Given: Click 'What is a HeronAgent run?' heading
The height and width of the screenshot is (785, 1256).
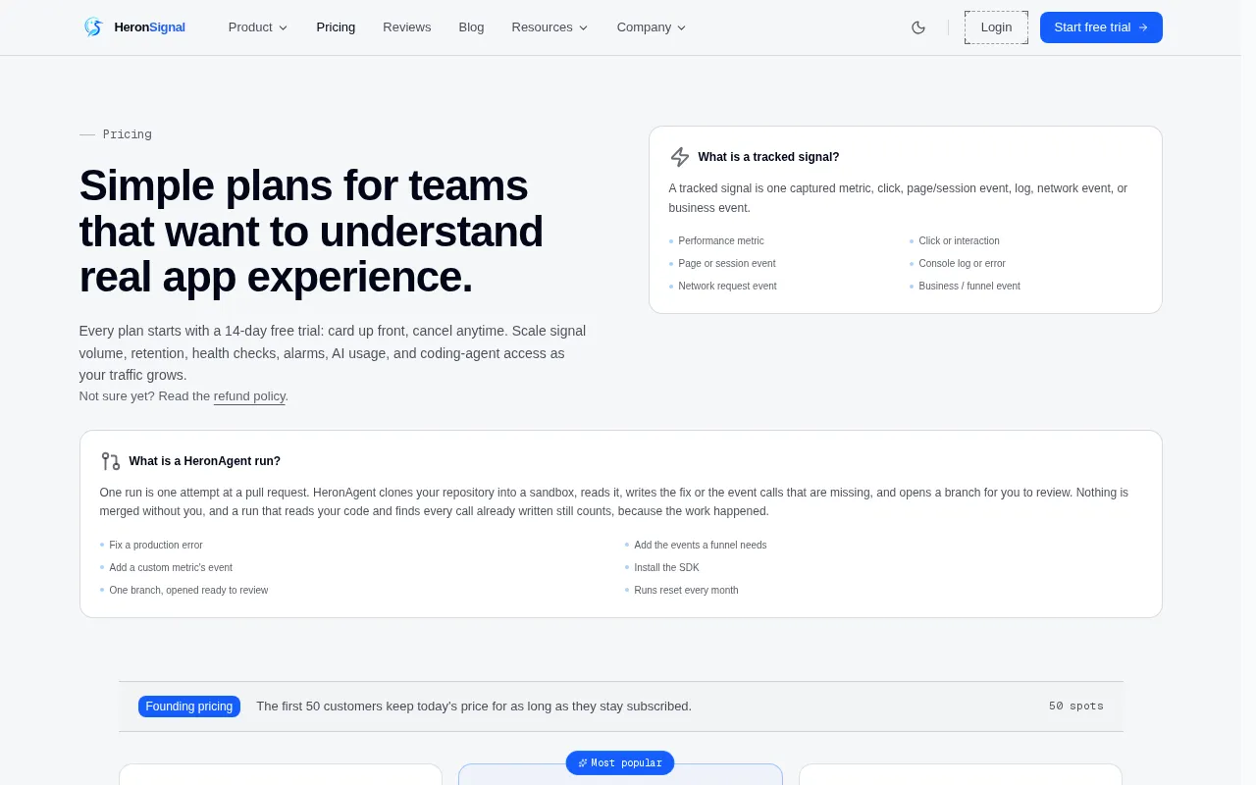Looking at the screenshot, I should pyautogui.click(x=204, y=461).
